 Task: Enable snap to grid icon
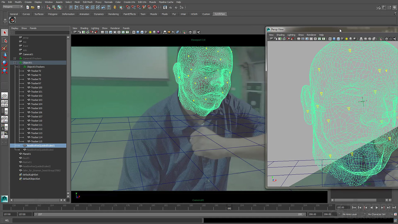click(128, 7)
